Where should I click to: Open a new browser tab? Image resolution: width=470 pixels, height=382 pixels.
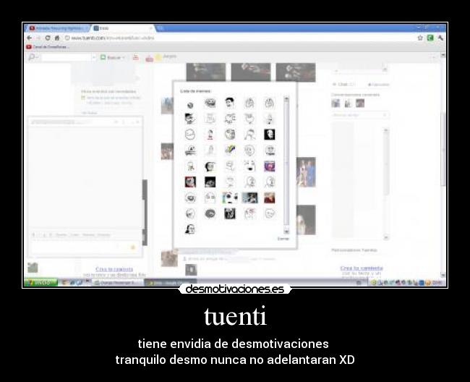click(x=161, y=28)
